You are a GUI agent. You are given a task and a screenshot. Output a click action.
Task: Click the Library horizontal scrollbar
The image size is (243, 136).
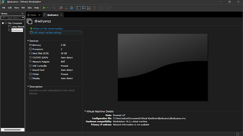click(13, 130)
